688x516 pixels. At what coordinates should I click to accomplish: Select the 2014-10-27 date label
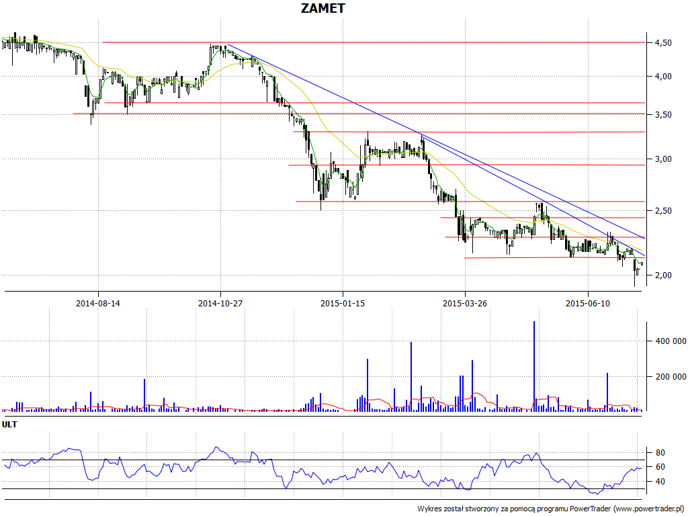pos(220,303)
